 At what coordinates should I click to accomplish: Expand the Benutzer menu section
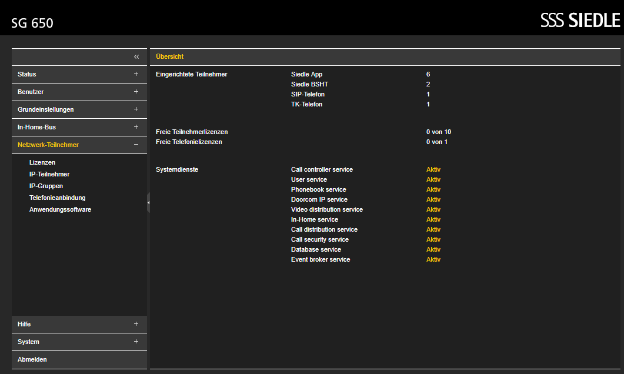point(79,92)
